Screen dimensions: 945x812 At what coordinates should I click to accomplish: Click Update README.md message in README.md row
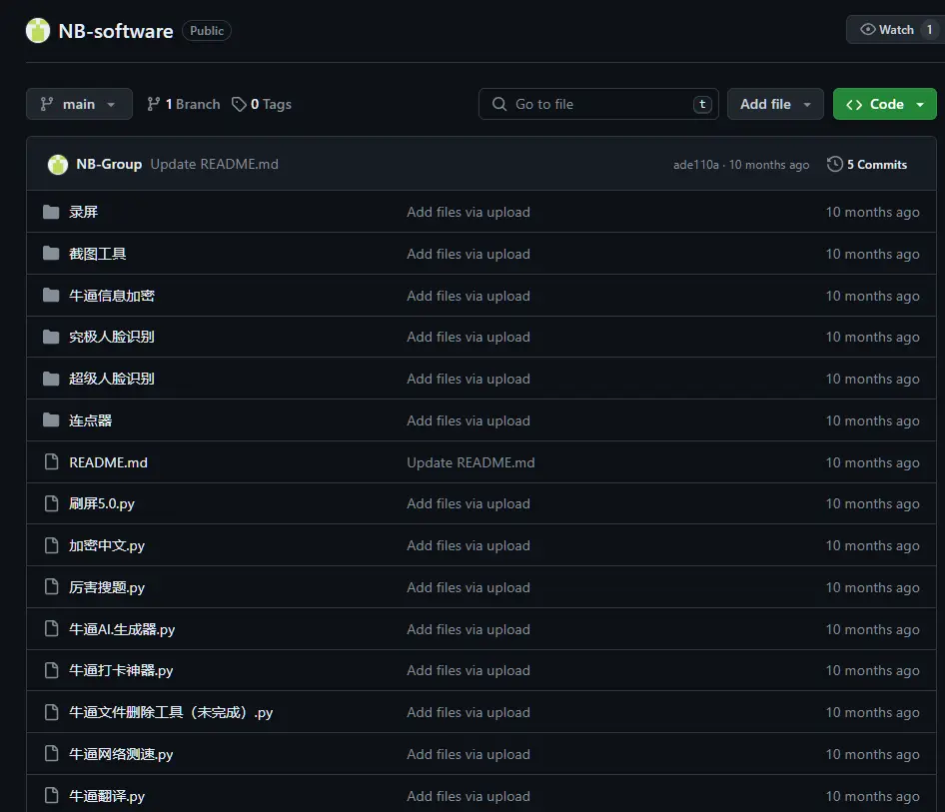pos(471,462)
